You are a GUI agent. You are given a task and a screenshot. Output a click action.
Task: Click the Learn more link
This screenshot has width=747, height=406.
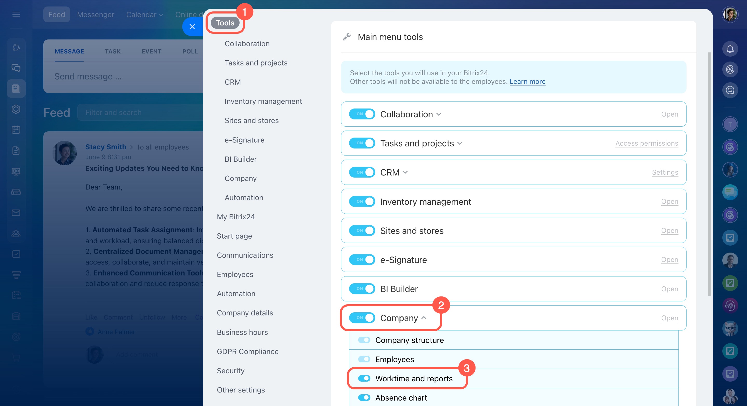[527, 82]
